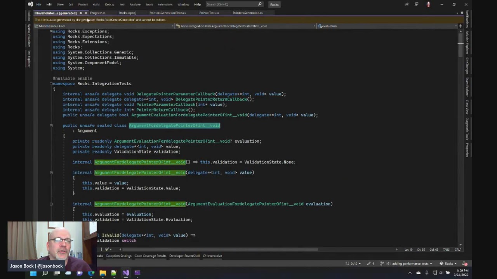Open the Exception Settings tab
Screen dimensions: 497x279
coord(119,256)
